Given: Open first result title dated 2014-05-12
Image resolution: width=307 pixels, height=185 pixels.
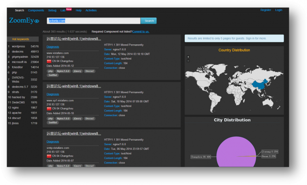Looking at the screenshot, I should tap(74, 39).
